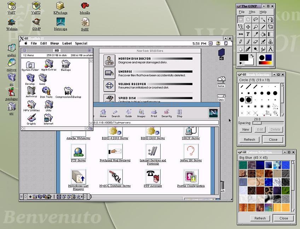Select the Antivirus folder in HD window

pyautogui.click(x=31, y=92)
